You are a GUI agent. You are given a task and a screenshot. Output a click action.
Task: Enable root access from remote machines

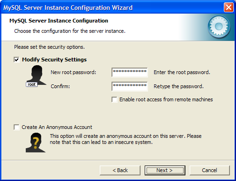click(x=114, y=99)
